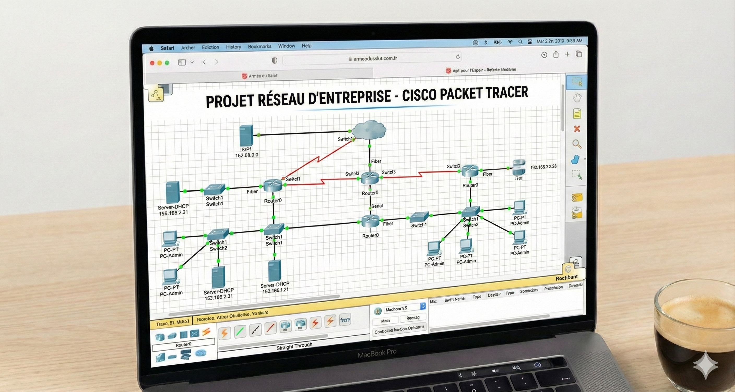This screenshot has height=392, width=735.
Task: Click the Add Simple PDU envelope
Action: [577, 197]
